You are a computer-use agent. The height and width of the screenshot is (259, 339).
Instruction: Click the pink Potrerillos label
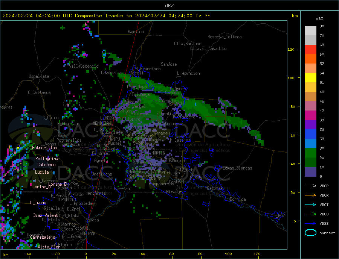click(44, 148)
